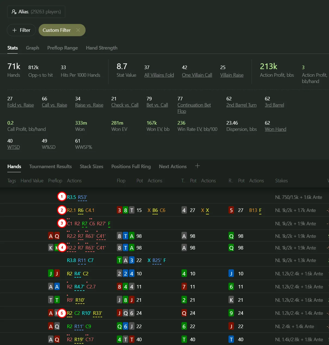329x345 pixels.
Task: Add a new tab with plus icon
Action: [198, 166]
